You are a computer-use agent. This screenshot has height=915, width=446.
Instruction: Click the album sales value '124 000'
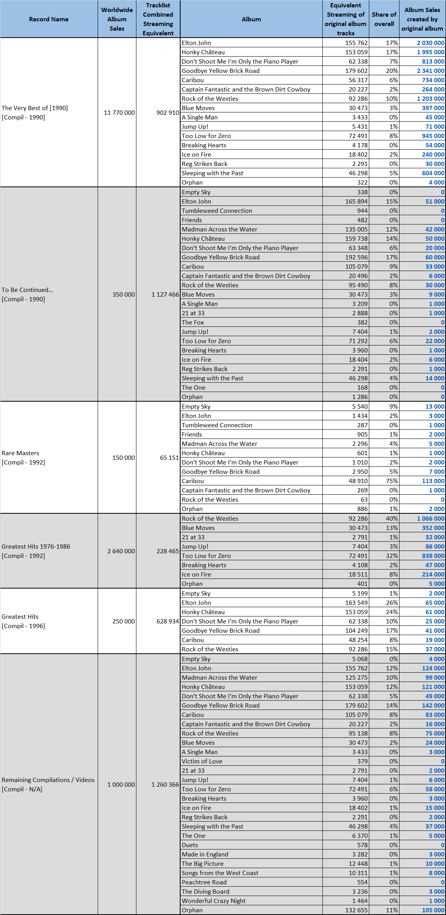point(433,668)
